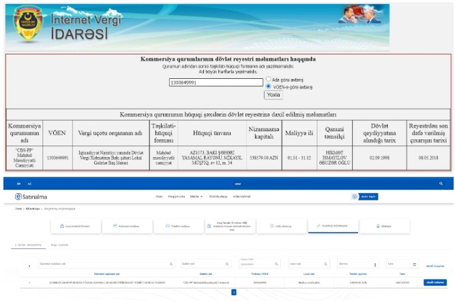
Task: Click search icon in Lotun adı filter
Action: [x=325, y=263]
